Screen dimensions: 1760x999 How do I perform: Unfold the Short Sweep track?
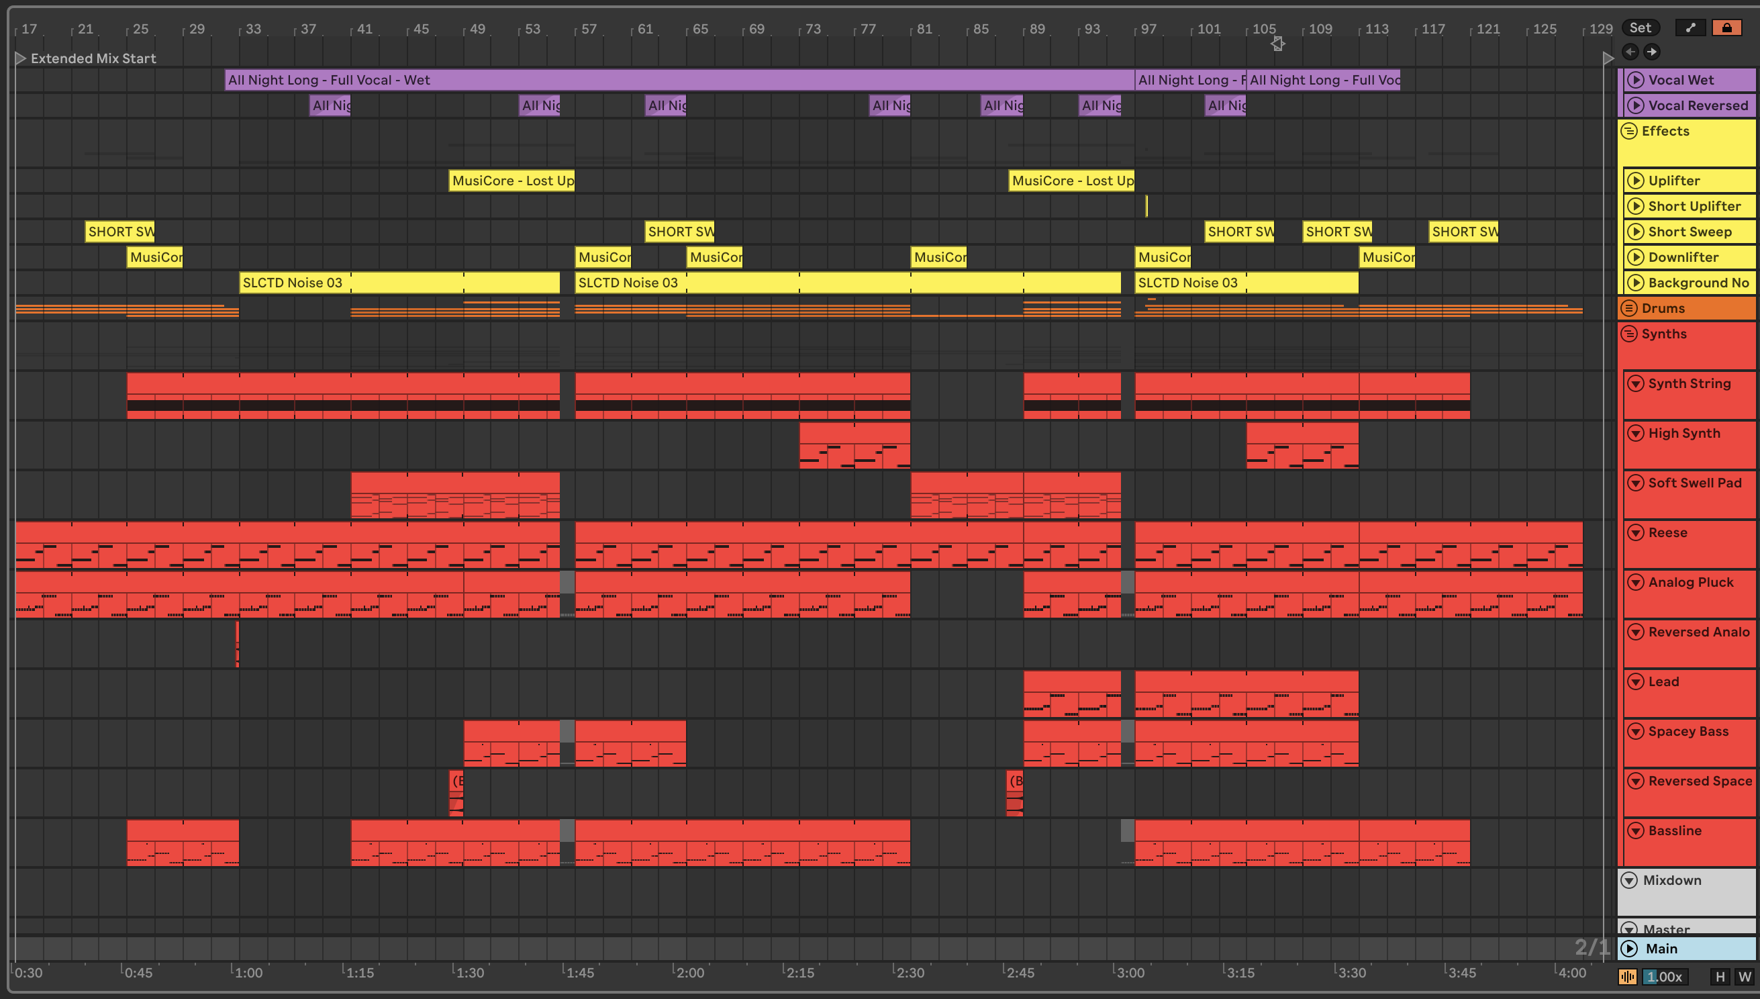[x=1636, y=231]
